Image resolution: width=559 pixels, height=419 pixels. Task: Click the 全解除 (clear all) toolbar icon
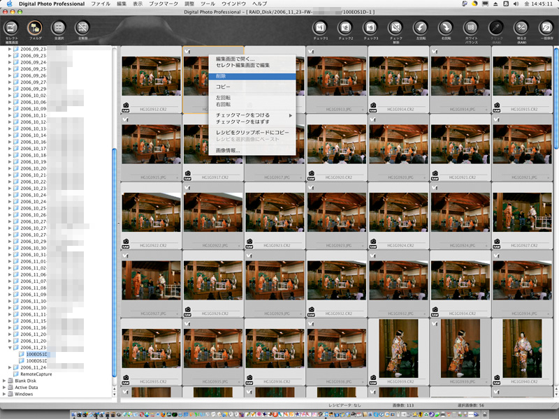click(82, 28)
